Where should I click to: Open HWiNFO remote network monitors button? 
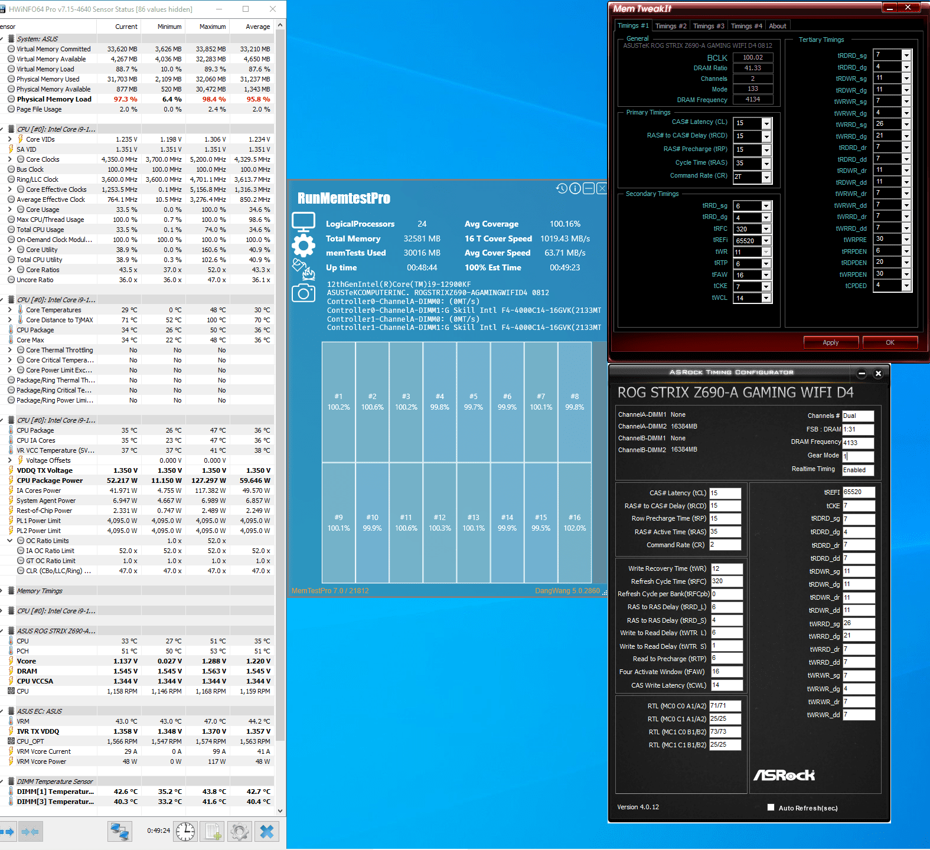(120, 832)
